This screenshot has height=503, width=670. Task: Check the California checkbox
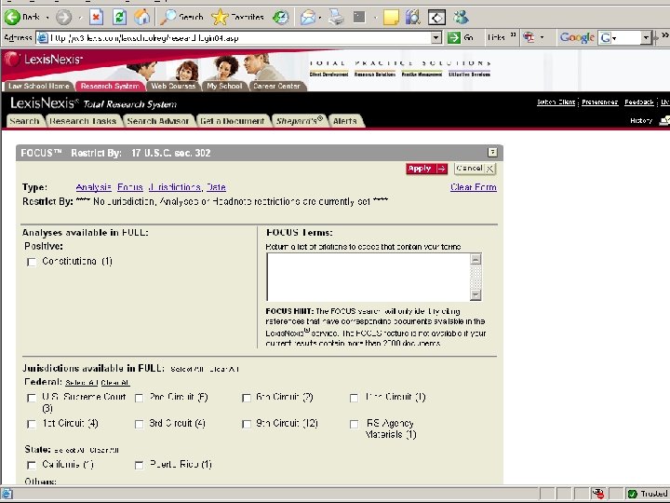(x=32, y=465)
